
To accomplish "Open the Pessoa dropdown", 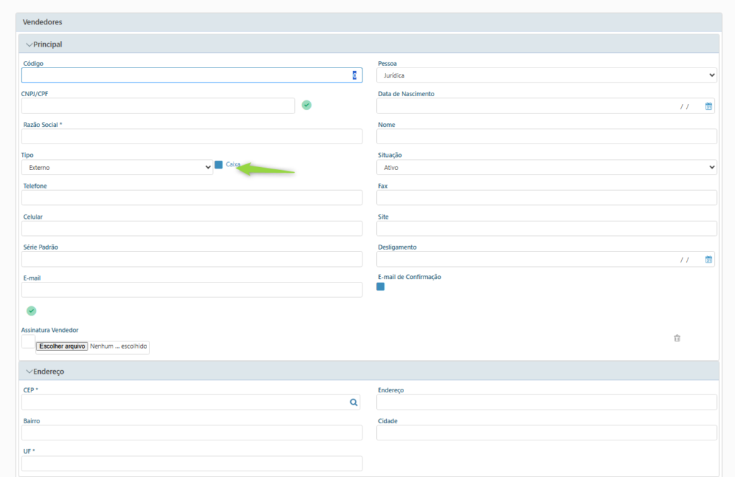I will 546,75.
